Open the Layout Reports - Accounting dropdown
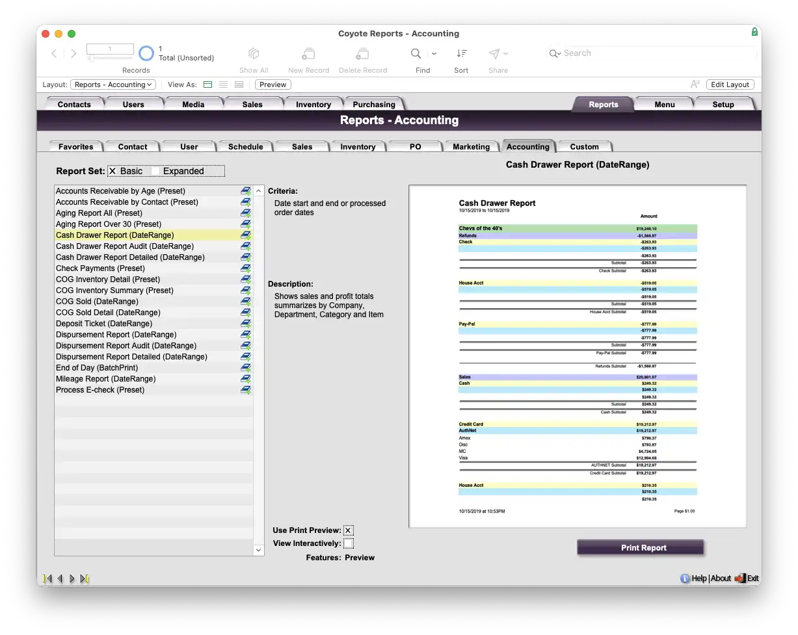 click(x=113, y=84)
